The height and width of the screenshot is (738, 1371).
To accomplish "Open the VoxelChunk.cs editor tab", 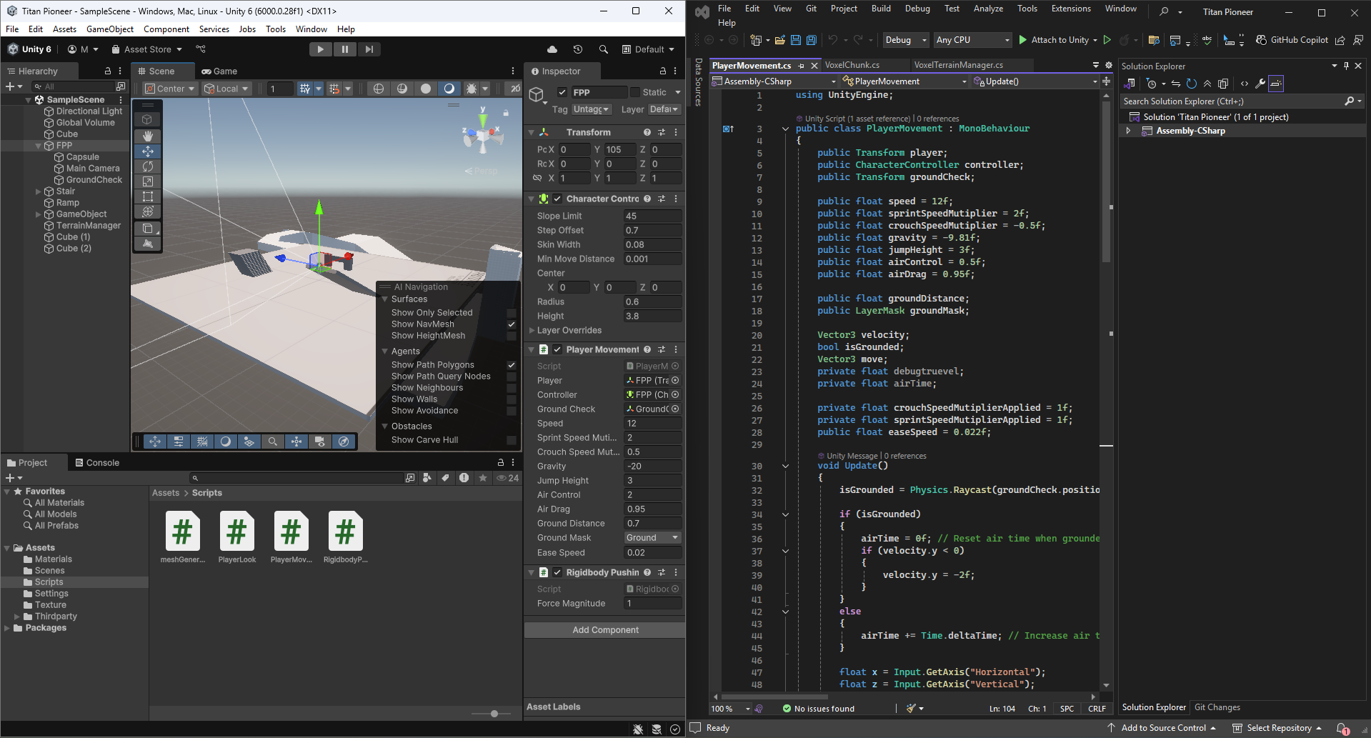I will tap(852, 65).
